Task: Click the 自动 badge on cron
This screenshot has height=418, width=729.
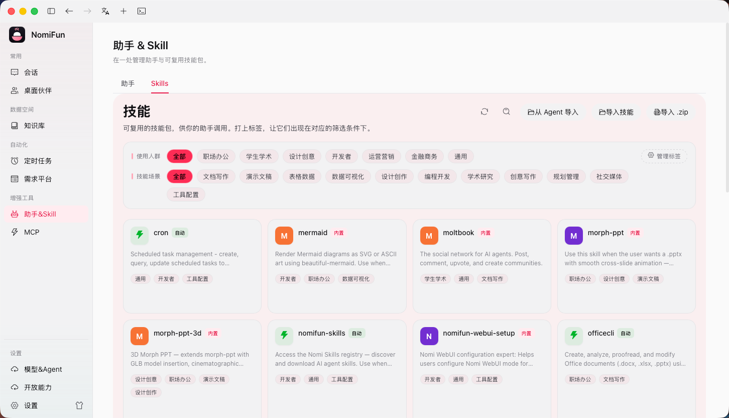Action: click(180, 233)
